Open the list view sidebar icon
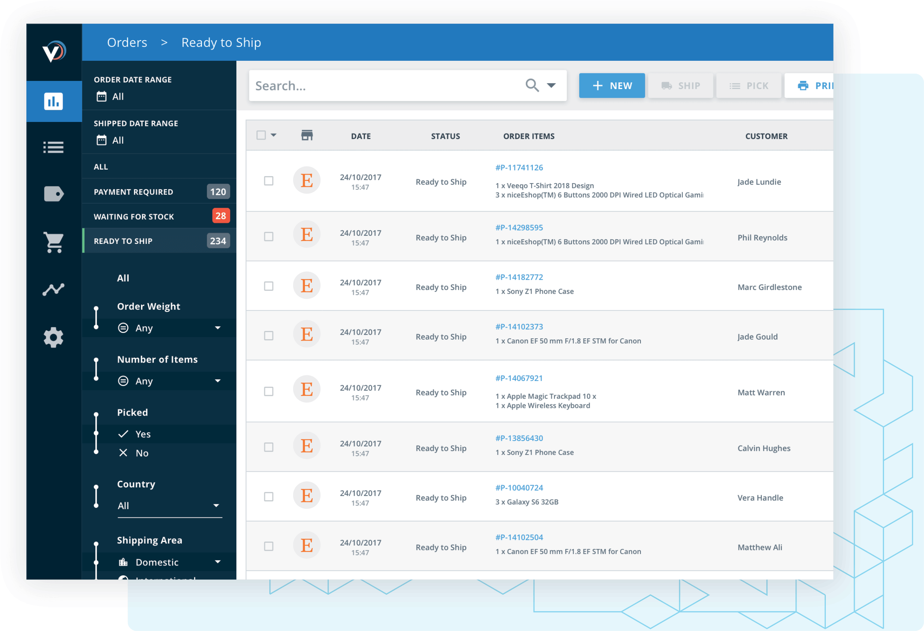The height and width of the screenshot is (631, 924). (54, 148)
